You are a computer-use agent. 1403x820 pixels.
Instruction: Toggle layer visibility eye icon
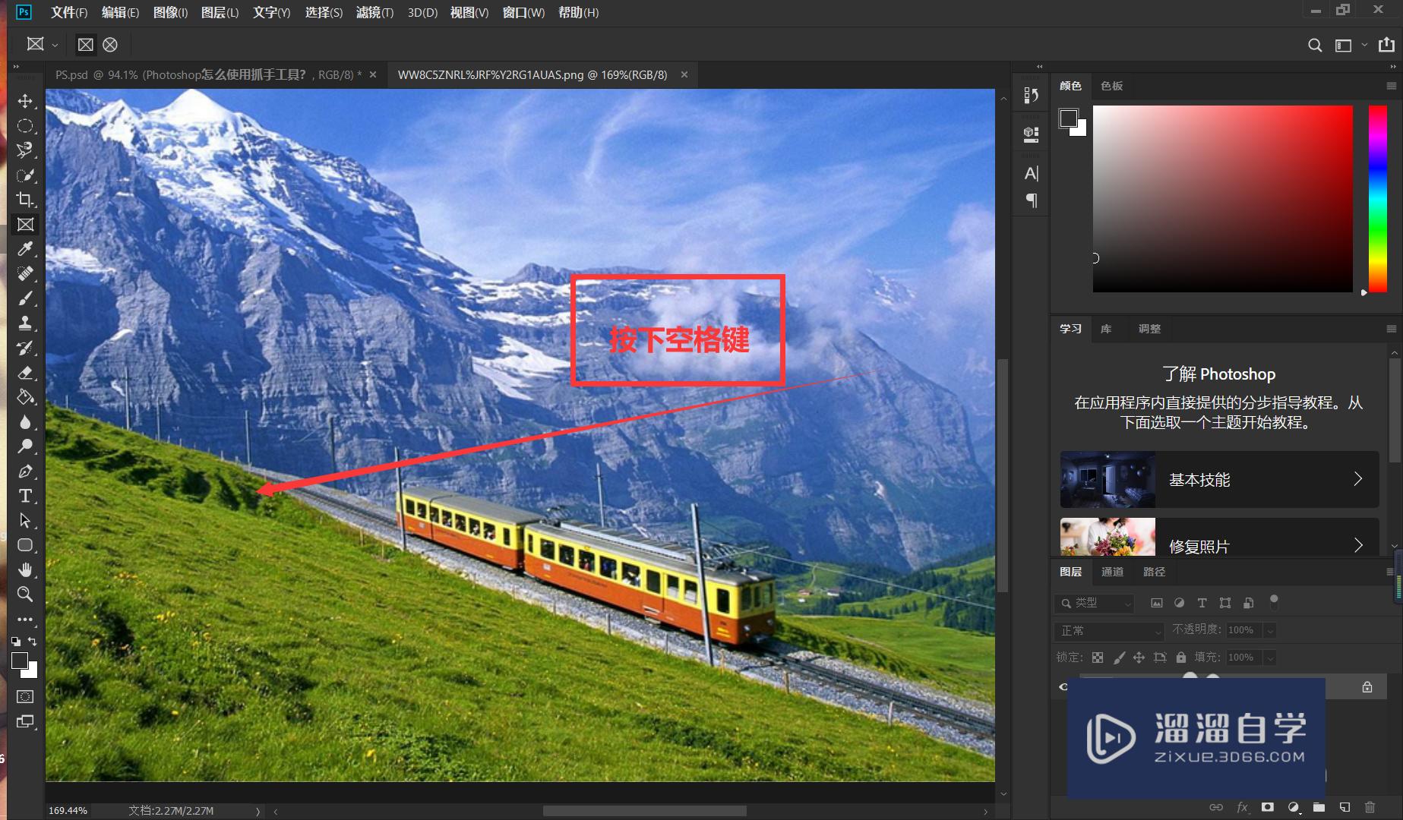pyautogui.click(x=1063, y=687)
